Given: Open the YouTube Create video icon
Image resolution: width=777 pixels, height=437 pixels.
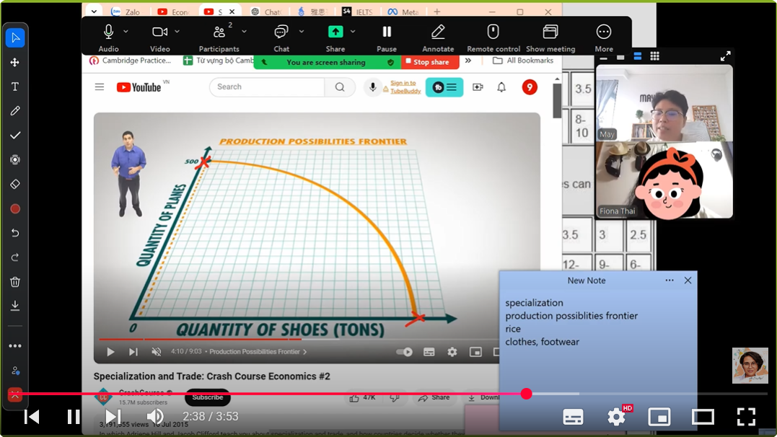Looking at the screenshot, I should click(x=478, y=87).
